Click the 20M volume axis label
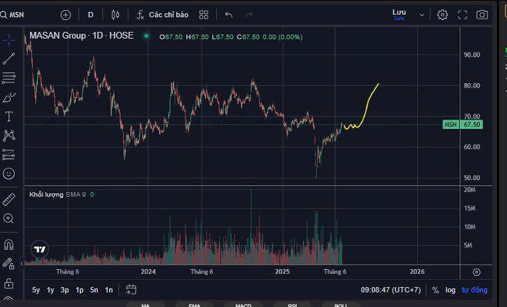Image resolution: width=507 pixels, height=307 pixels. point(470,190)
